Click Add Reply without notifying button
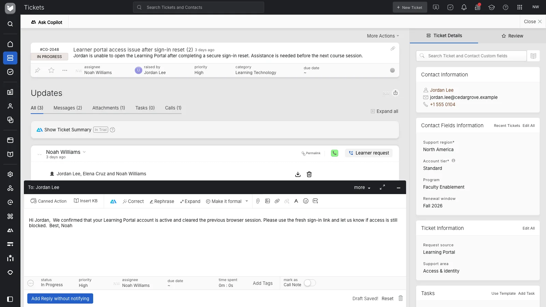The image size is (546, 307). coord(60,298)
